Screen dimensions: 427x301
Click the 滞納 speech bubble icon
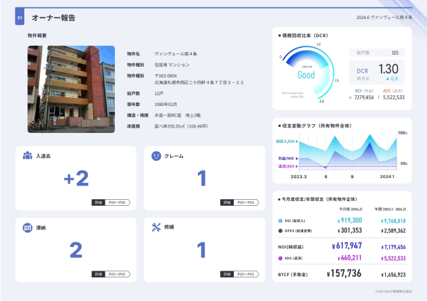pyautogui.click(x=28, y=227)
